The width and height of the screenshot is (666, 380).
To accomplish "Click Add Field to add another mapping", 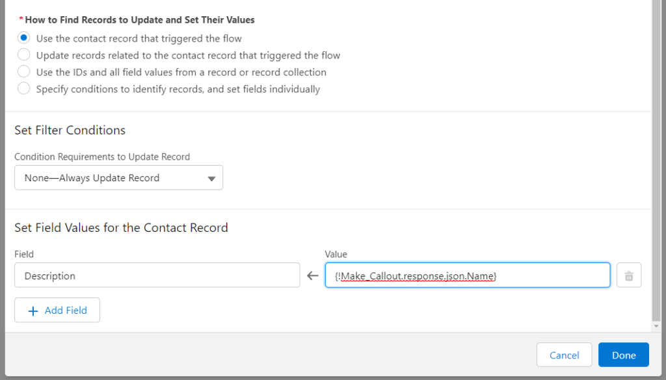I will click(x=57, y=310).
